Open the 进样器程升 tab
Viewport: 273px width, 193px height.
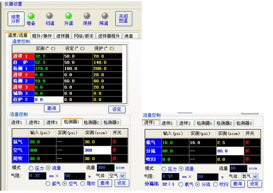tap(109, 36)
